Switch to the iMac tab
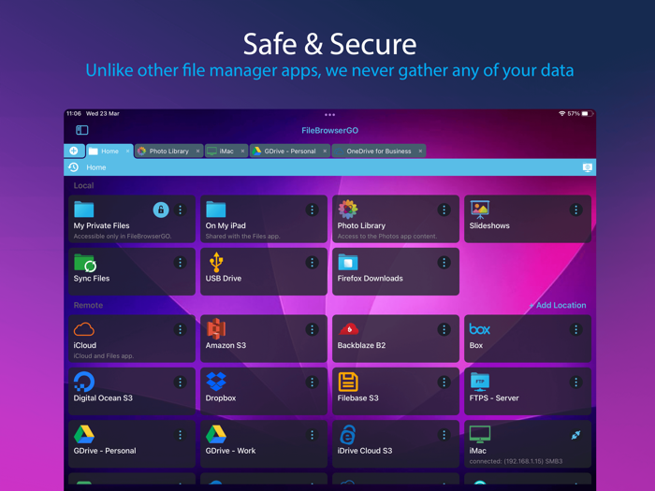The width and height of the screenshot is (655, 491). click(x=226, y=152)
